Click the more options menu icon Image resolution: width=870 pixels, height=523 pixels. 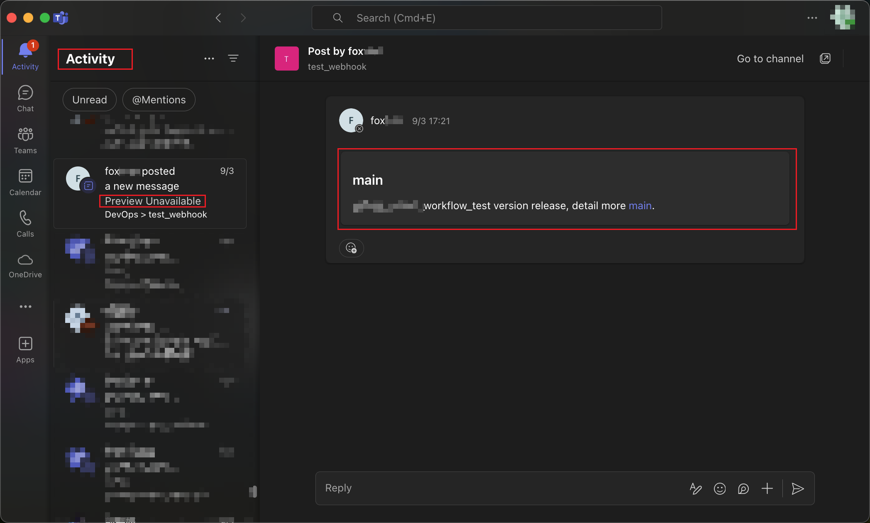[209, 58]
